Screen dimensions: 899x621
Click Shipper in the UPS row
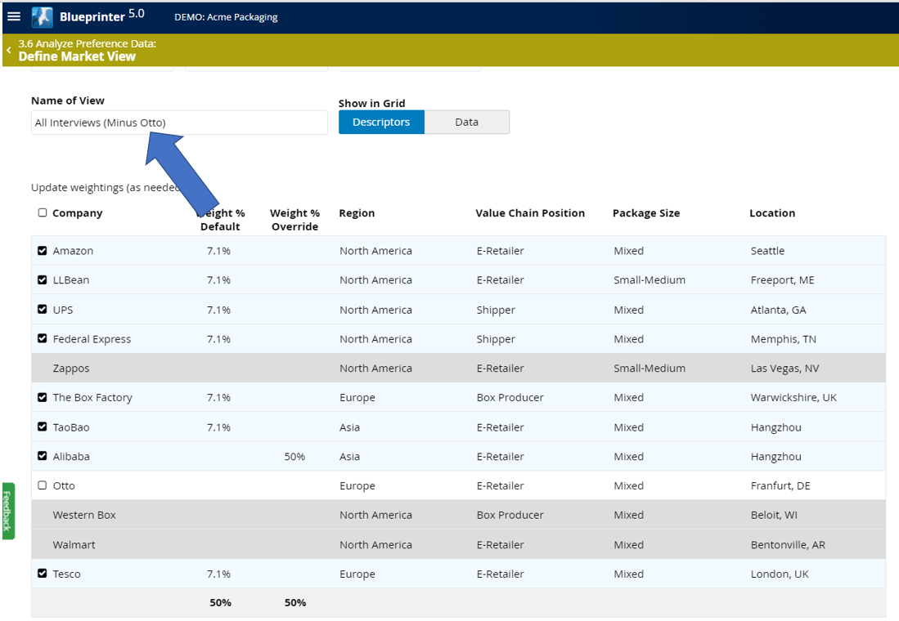[x=496, y=310]
